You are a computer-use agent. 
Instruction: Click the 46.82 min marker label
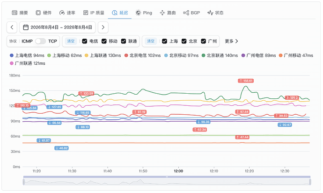pos(61,148)
